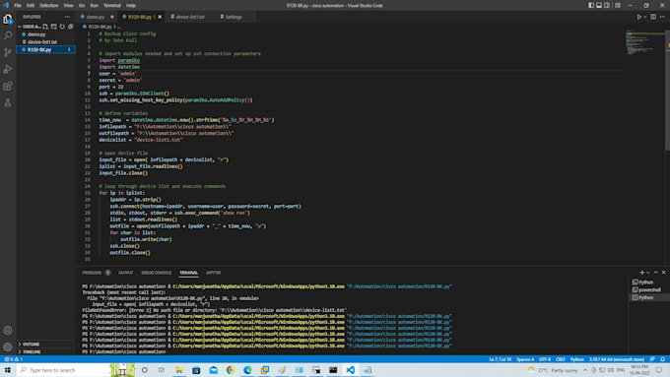The height and width of the screenshot is (377, 670).
Task: Open the Terminal menu
Action: pos(112,6)
